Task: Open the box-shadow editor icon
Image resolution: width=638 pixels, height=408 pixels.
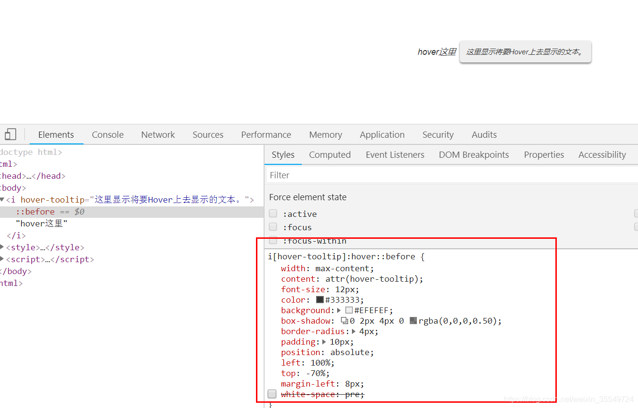Action: [x=344, y=321]
